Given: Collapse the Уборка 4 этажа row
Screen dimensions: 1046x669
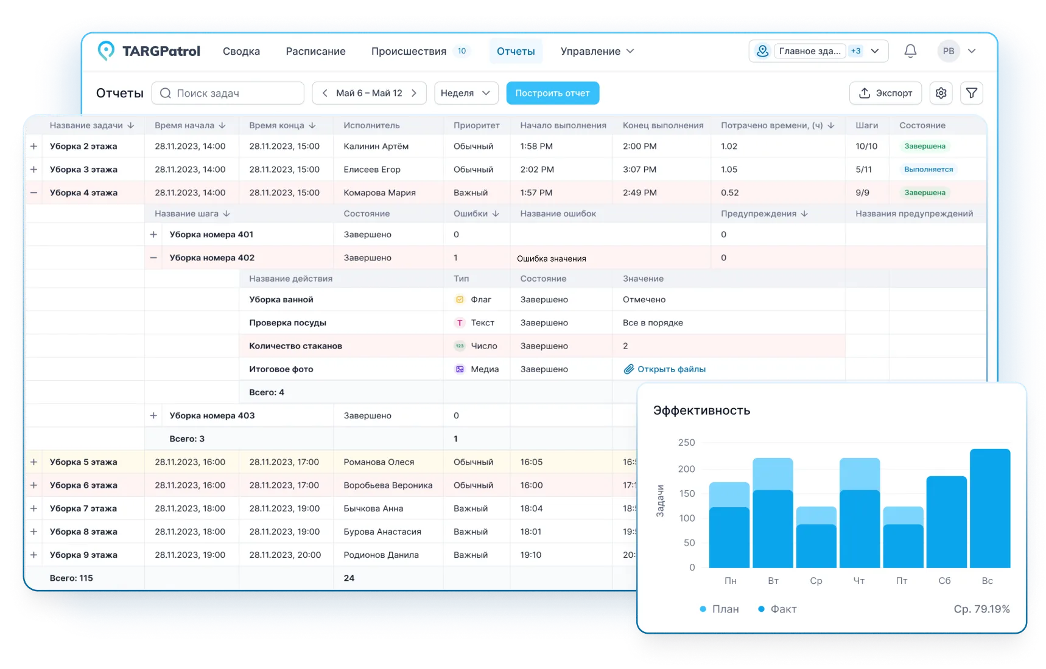Looking at the screenshot, I should tap(34, 193).
